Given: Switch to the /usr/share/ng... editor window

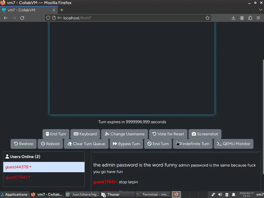Looking at the screenshot, I should click(x=82, y=194).
